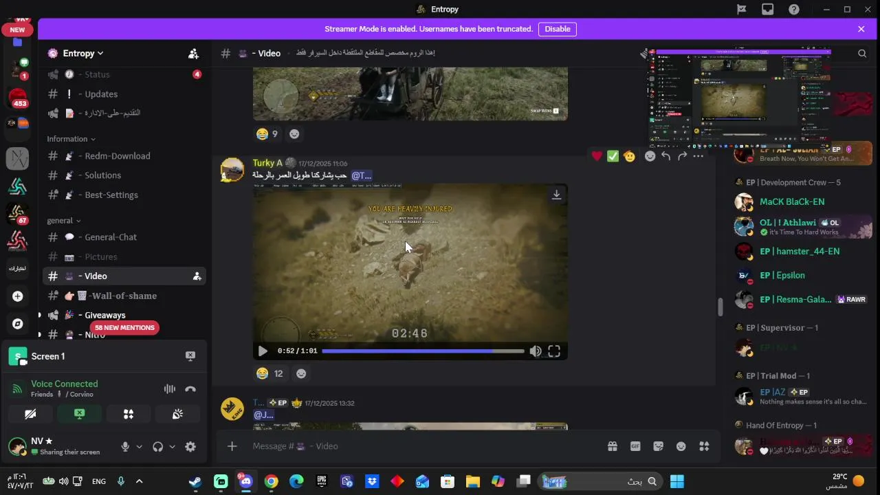
Task: Add the green checkmark quick reaction
Action: pyautogui.click(x=613, y=156)
